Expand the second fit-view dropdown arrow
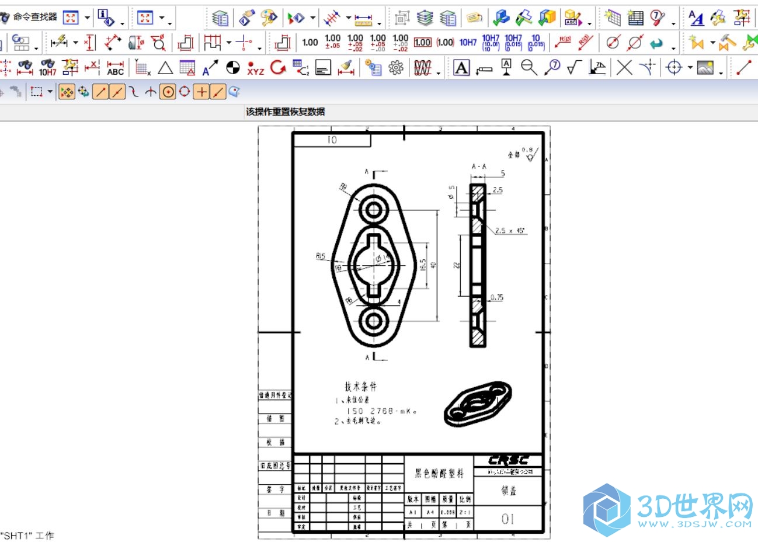Image resolution: width=758 pixels, height=542 pixels. 162,18
